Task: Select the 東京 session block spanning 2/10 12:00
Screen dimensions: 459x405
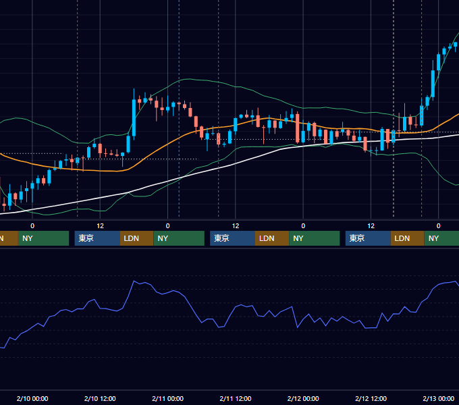Action: 97,238
